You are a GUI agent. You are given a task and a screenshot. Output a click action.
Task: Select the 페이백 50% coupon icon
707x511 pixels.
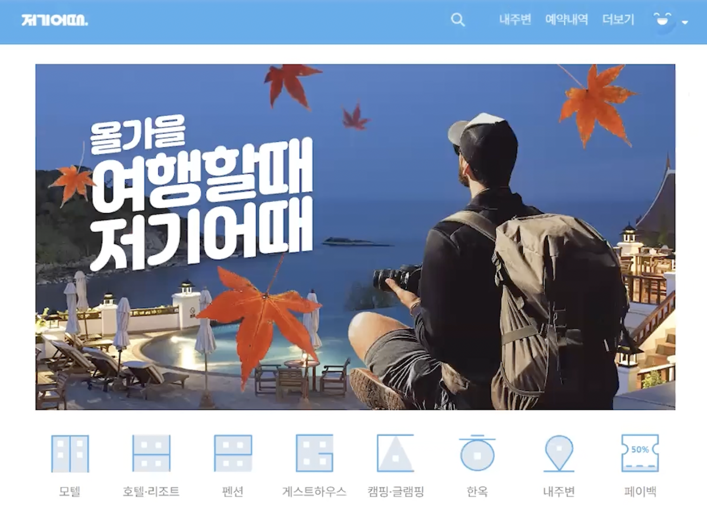coord(640,453)
